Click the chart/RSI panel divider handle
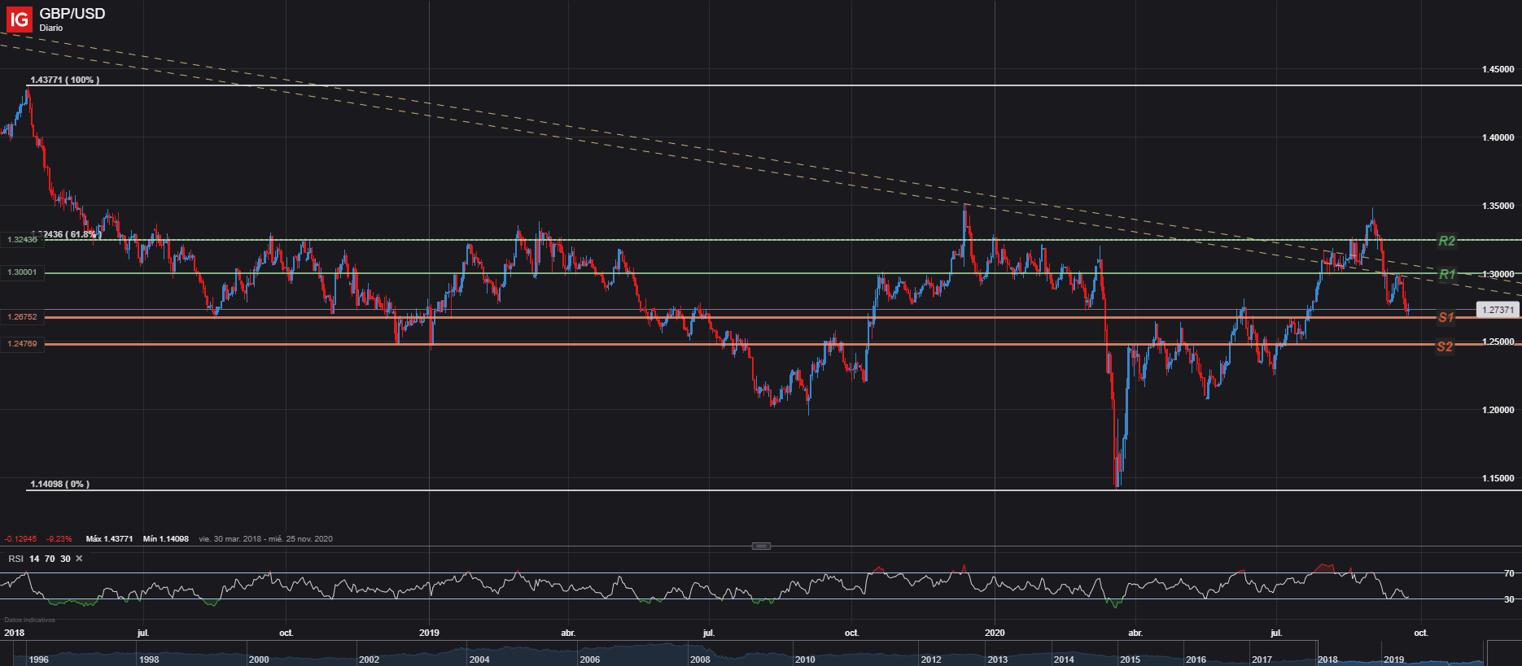 click(x=761, y=546)
